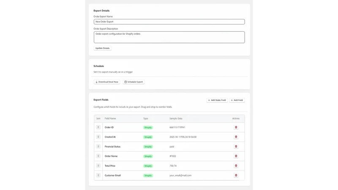Click the Type column header
This screenshot has height=190, width=338.
(146, 119)
